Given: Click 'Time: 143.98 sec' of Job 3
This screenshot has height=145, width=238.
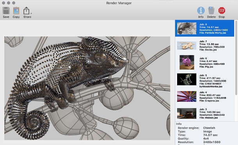Looking at the screenshot, I should tap(210, 112).
